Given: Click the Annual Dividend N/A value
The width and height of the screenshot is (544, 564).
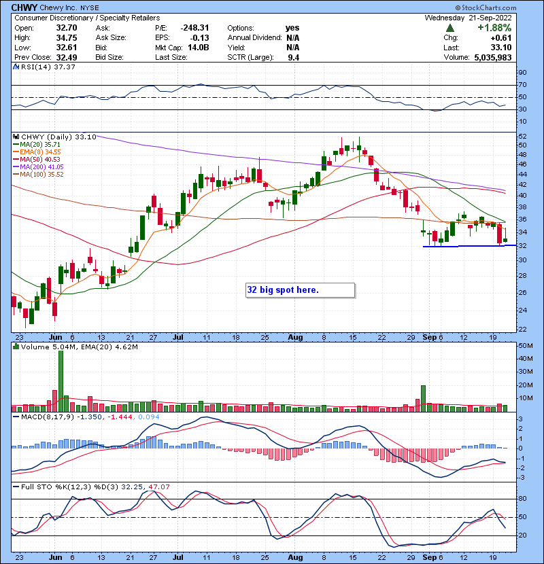Looking at the screenshot, I should point(292,38).
